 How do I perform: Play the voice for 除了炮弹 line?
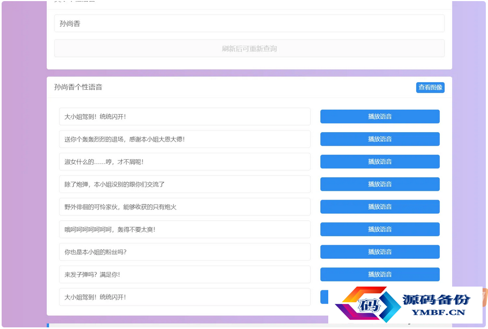[x=380, y=184]
